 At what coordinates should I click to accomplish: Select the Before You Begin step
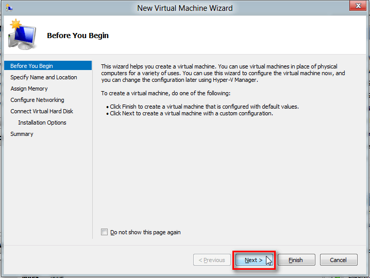31,66
